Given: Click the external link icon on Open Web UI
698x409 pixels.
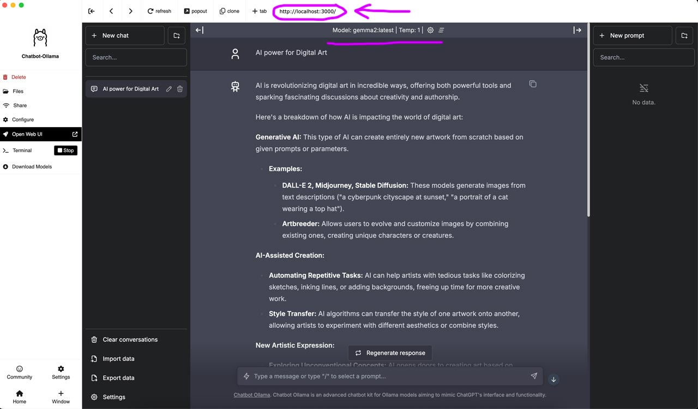Looking at the screenshot, I should tap(75, 134).
